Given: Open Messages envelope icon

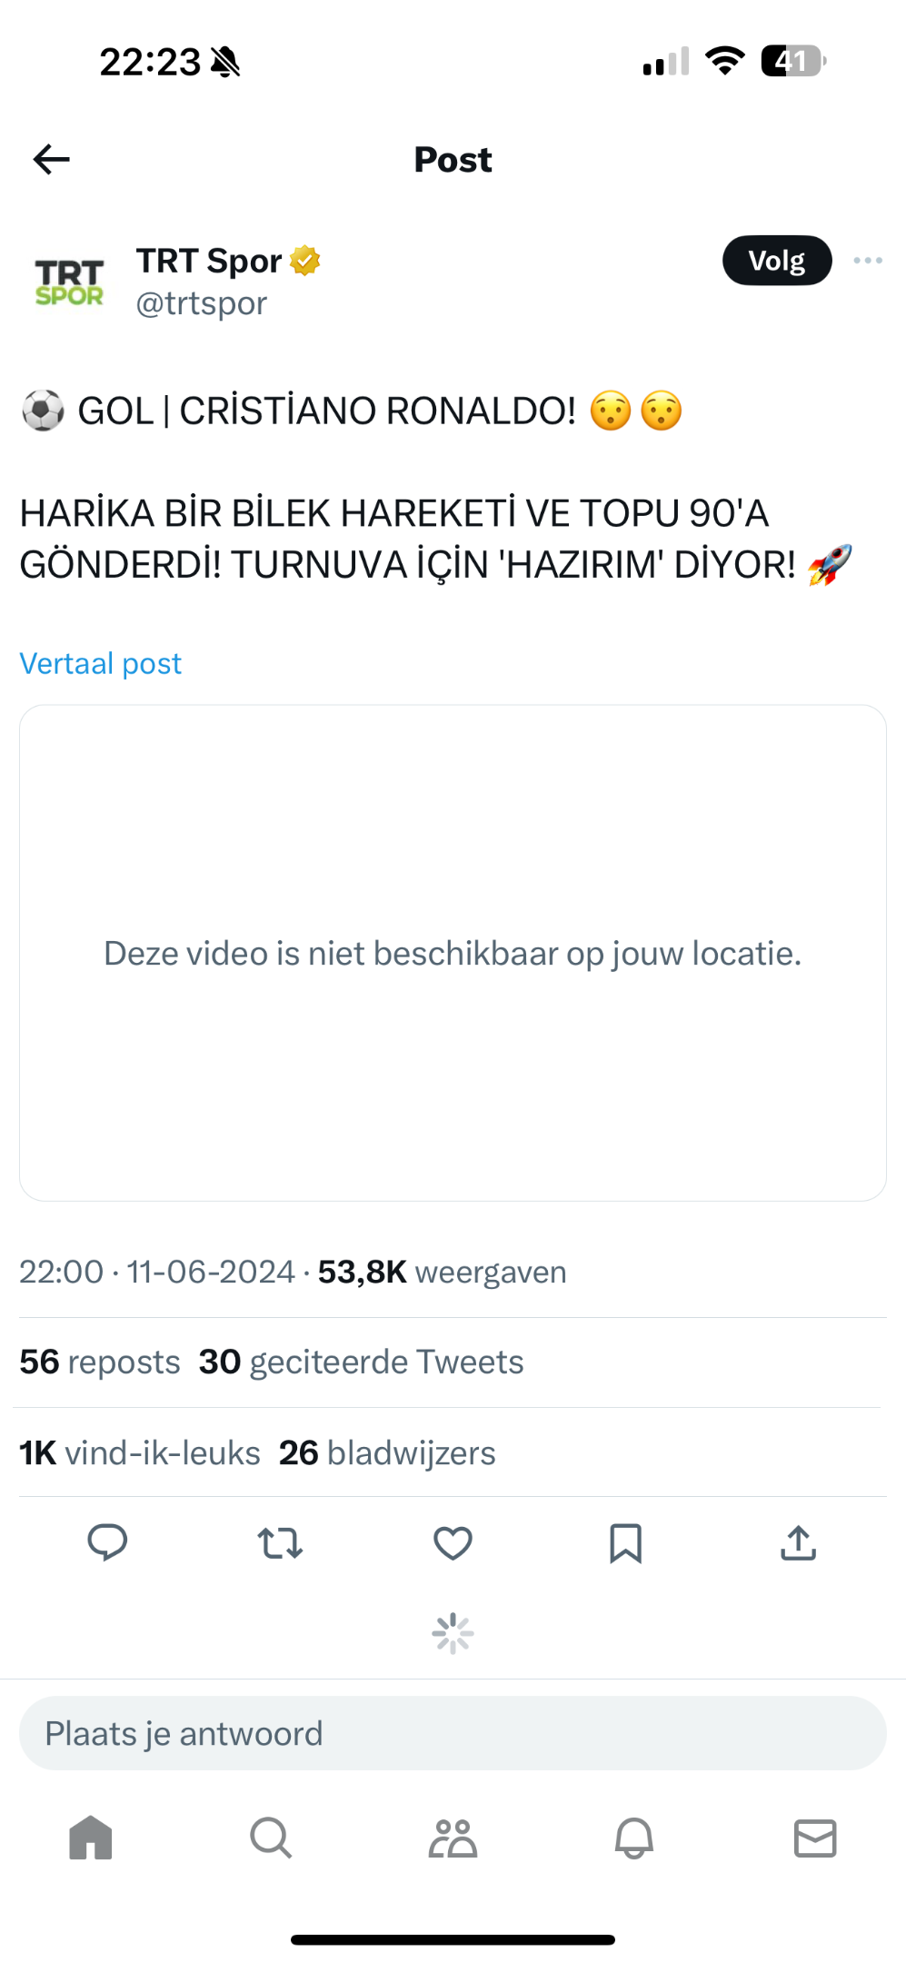Looking at the screenshot, I should pyautogui.click(x=815, y=1838).
